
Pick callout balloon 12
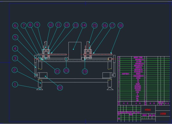point(67,25)
